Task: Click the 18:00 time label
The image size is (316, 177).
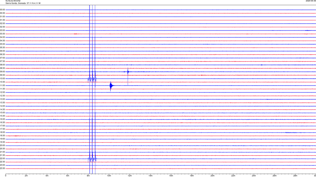Action: pos(3,132)
